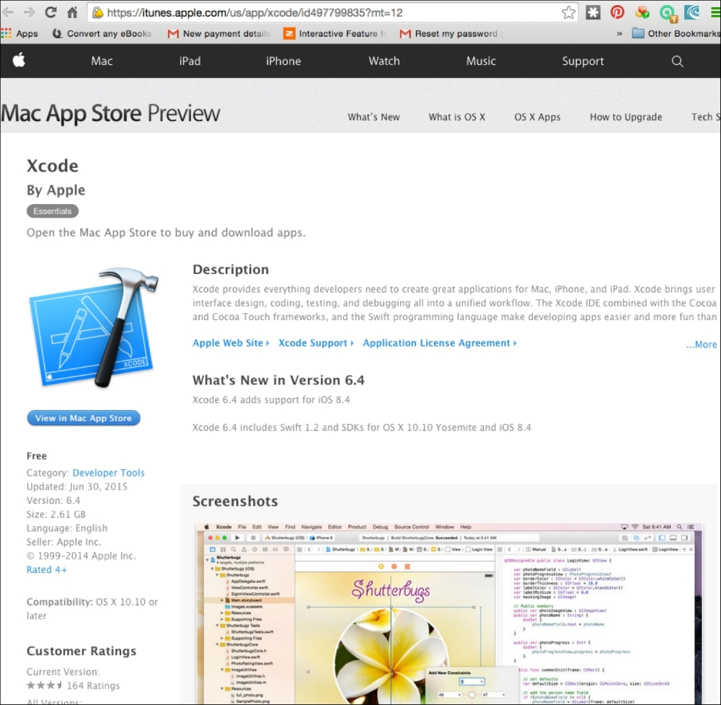
Task: Click the "164 Ratings" text
Action: tap(93, 686)
